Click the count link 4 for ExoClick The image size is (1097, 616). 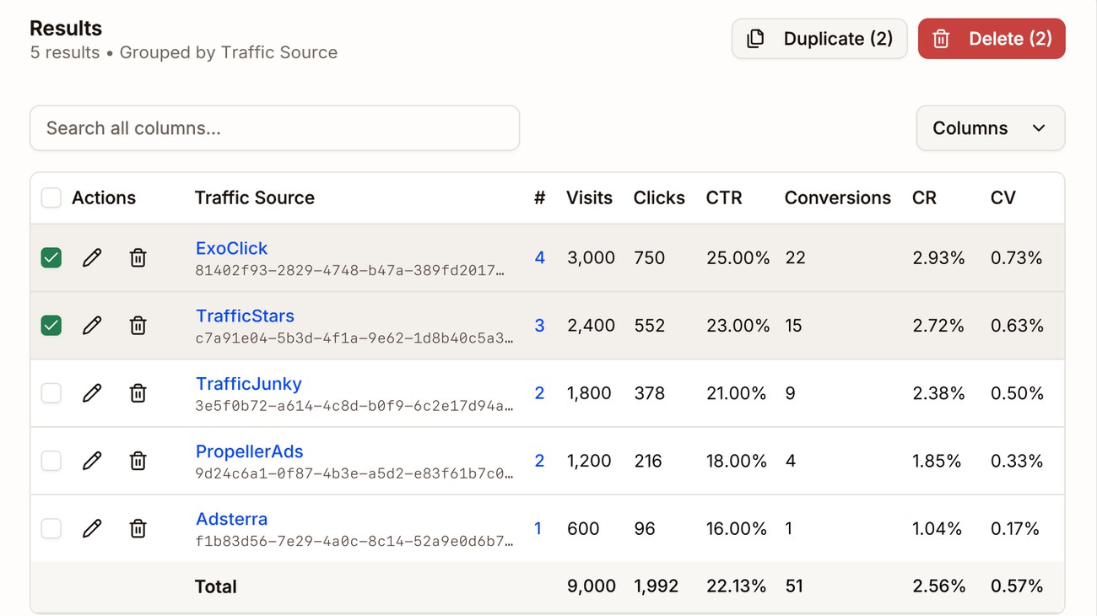[540, 258]
